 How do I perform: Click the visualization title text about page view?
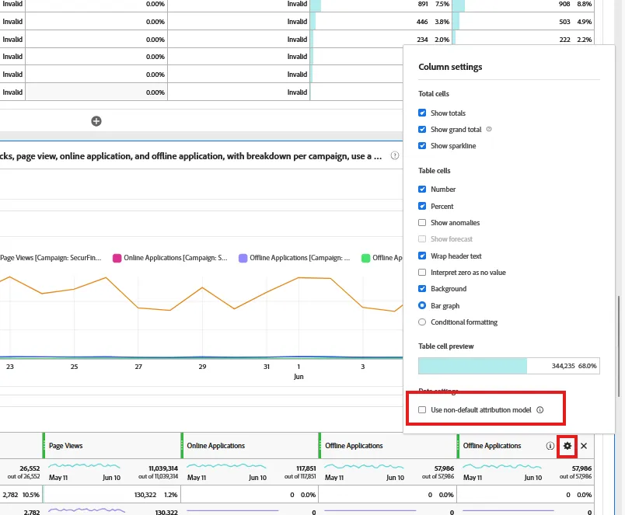[x=191, y=155]
